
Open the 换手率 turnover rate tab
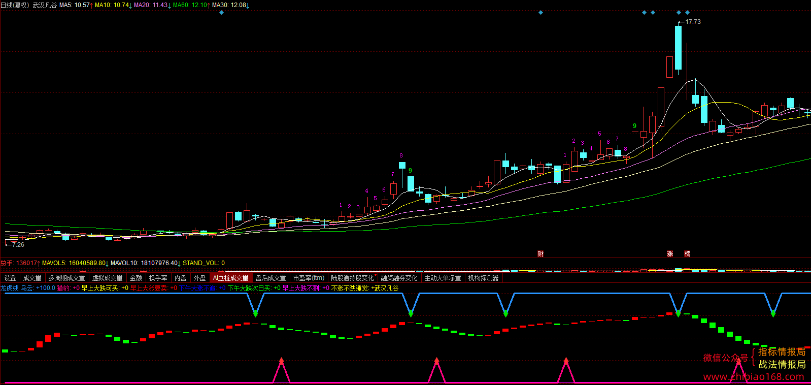(x=158, y=278)
